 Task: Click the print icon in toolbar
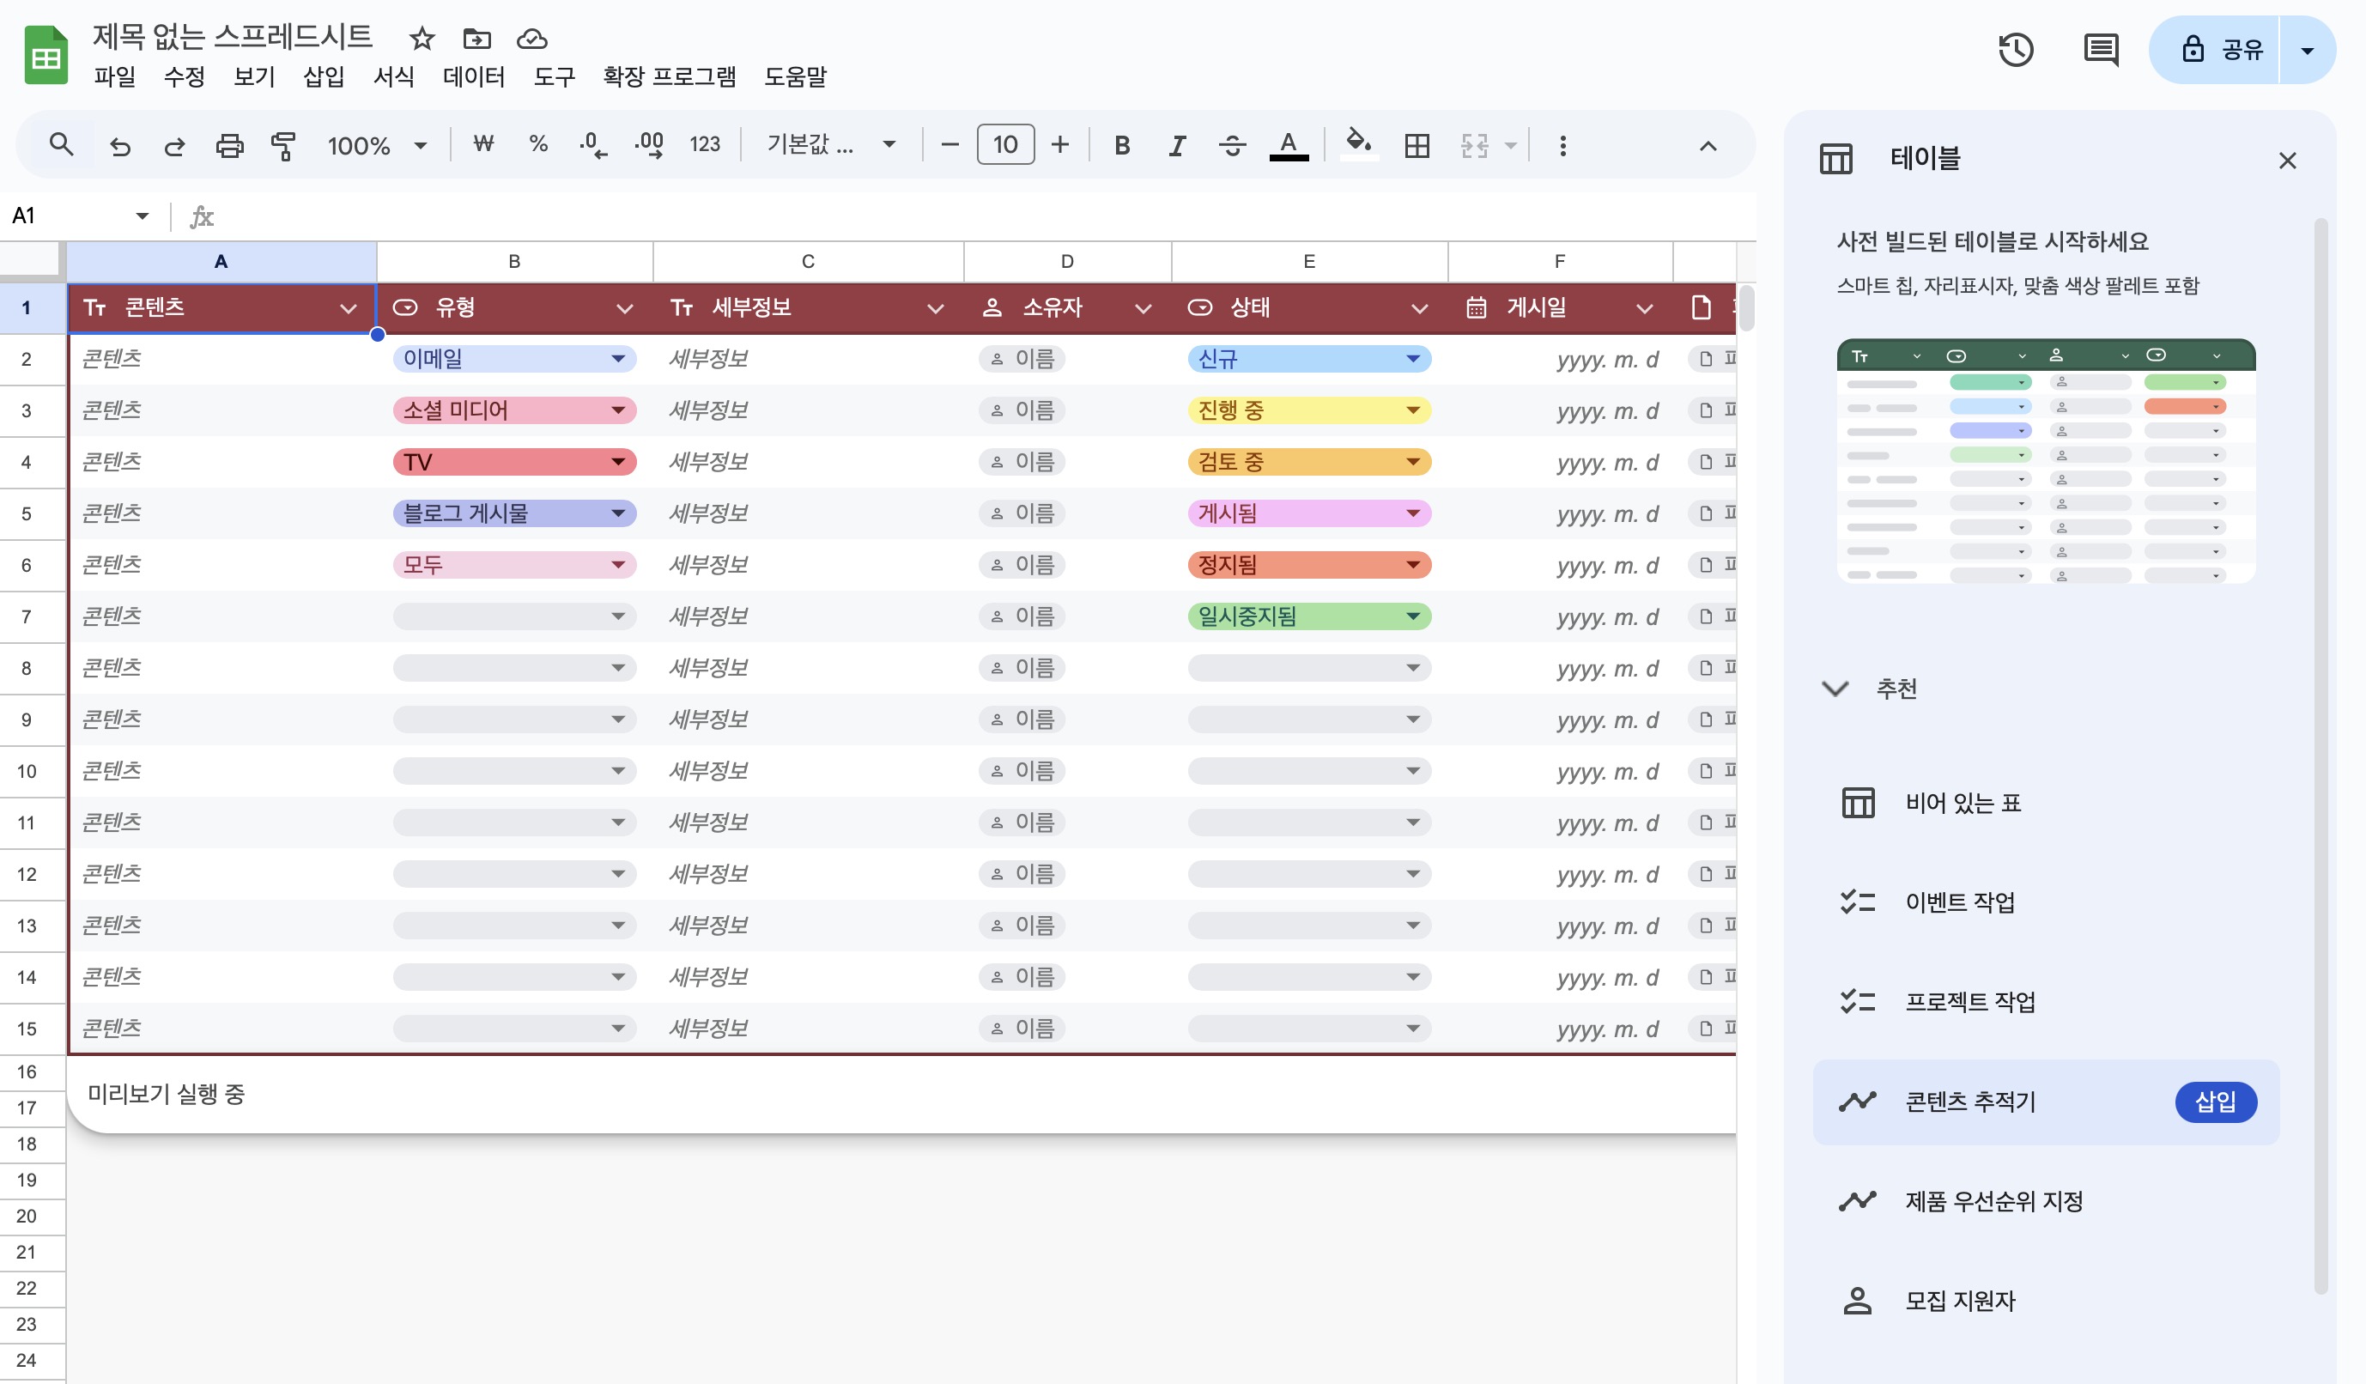pos(229,146)
